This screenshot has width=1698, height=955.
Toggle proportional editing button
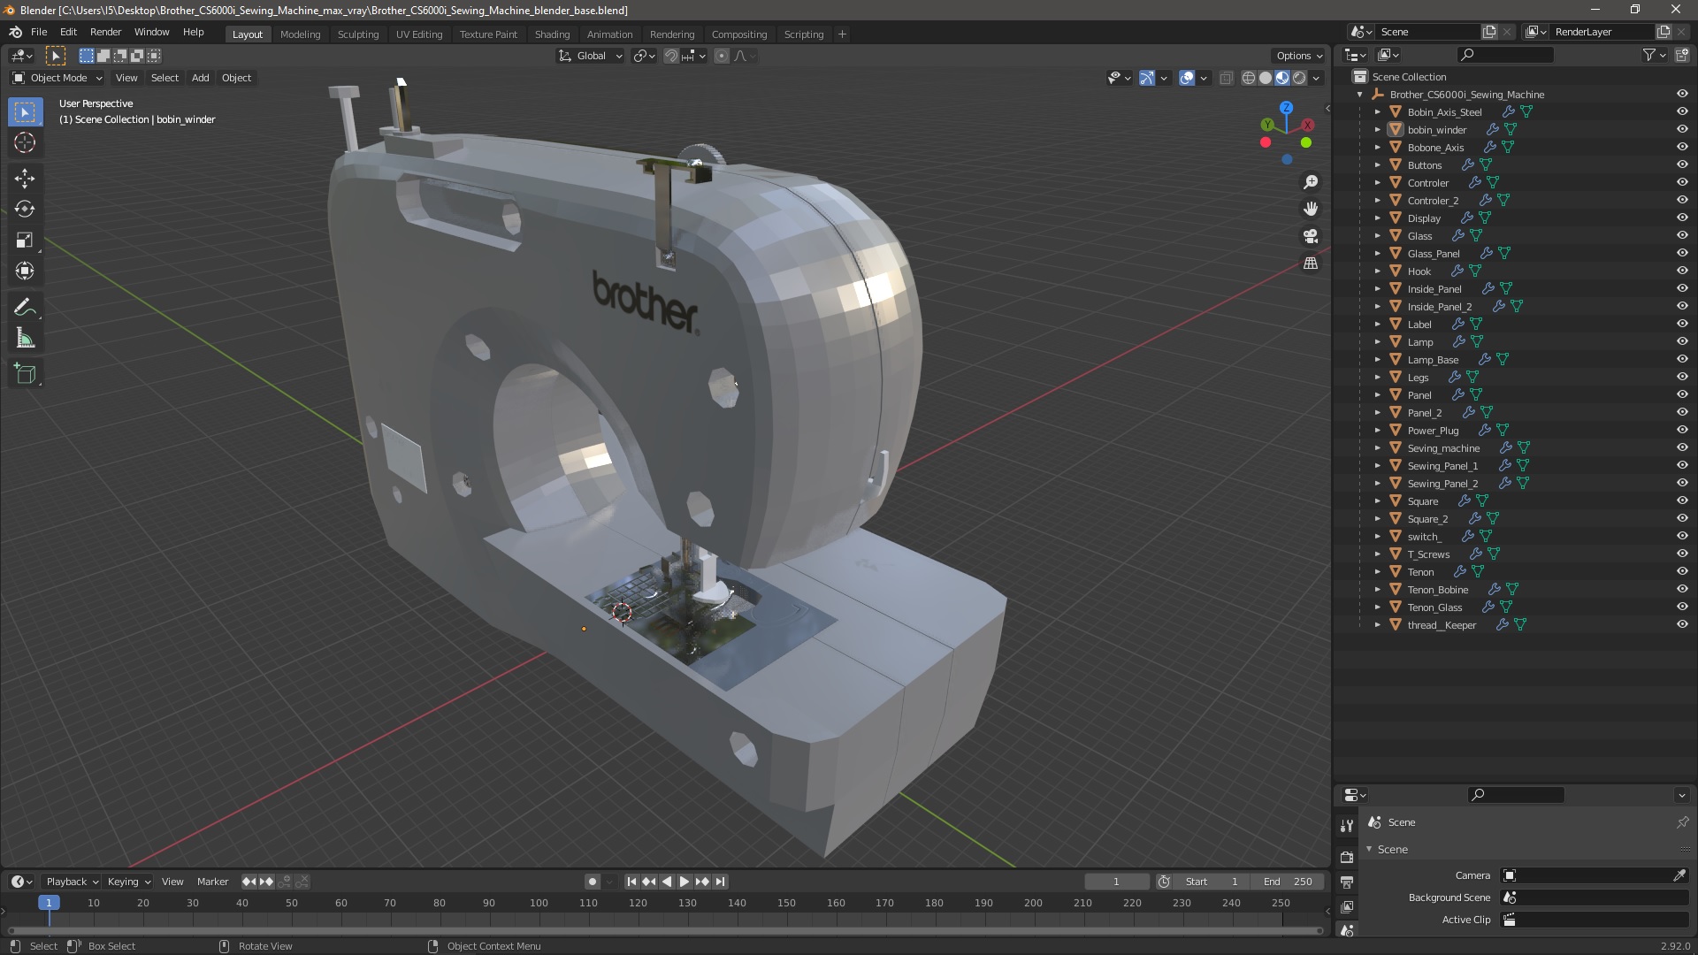[722, 56]
